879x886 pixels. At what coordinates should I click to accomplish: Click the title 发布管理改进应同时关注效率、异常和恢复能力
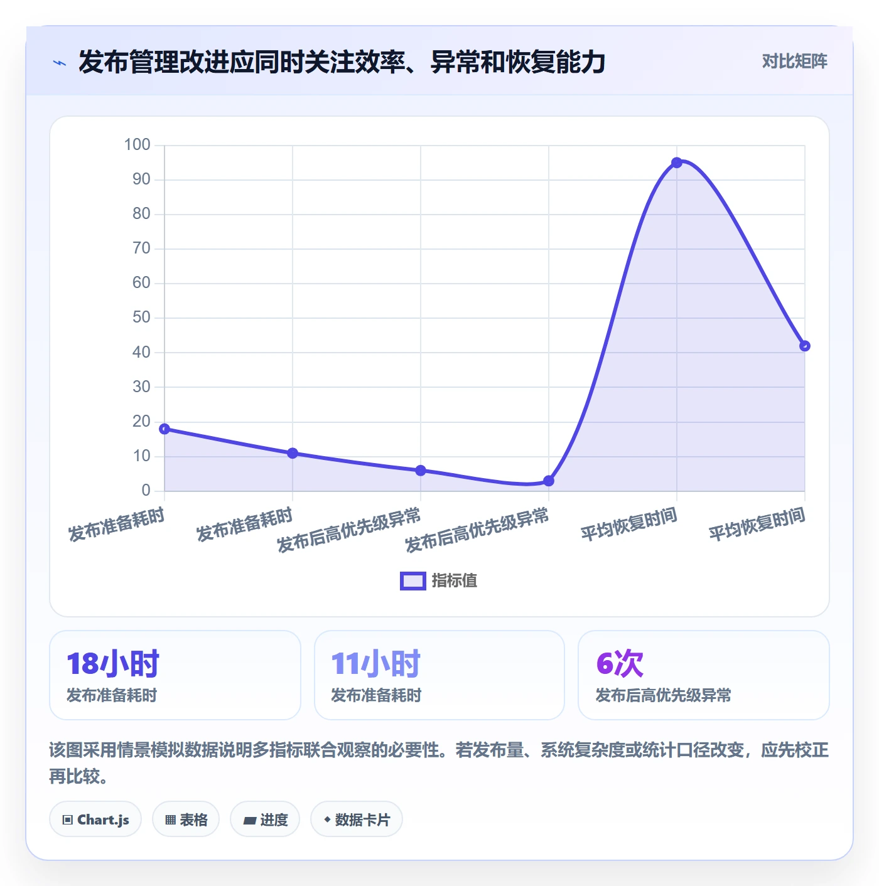(342, 62)
